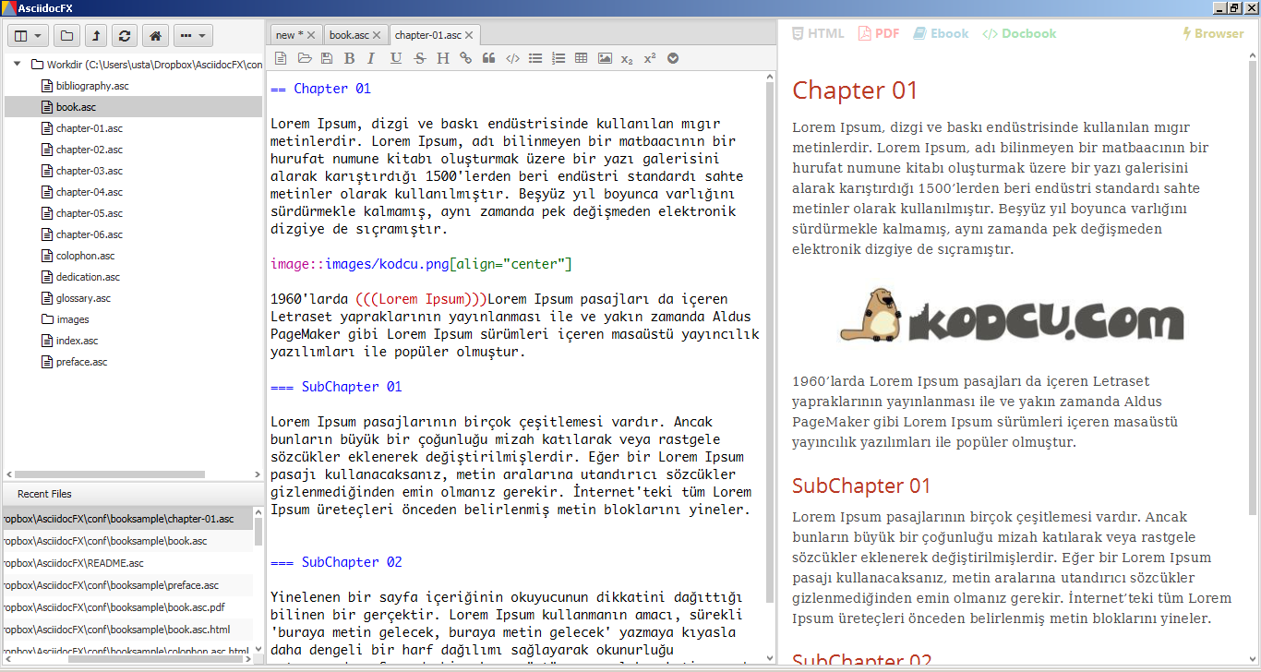Apply italic formatting
Image resolution: width=1261 pixels, height=672 pixels.
(x=371, y=58)
